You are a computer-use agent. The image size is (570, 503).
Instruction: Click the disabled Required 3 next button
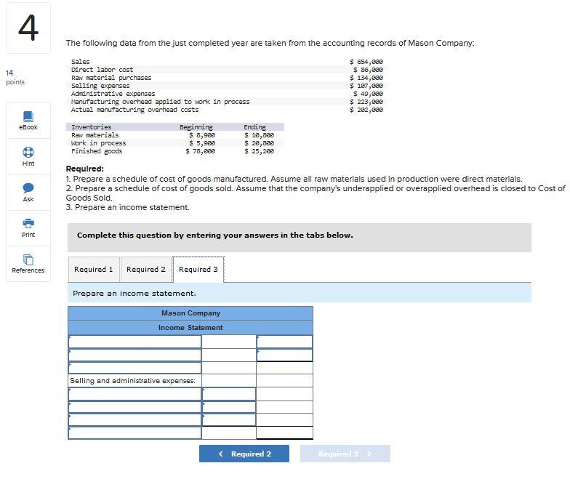pyautogui.click(x=345, y=454)
